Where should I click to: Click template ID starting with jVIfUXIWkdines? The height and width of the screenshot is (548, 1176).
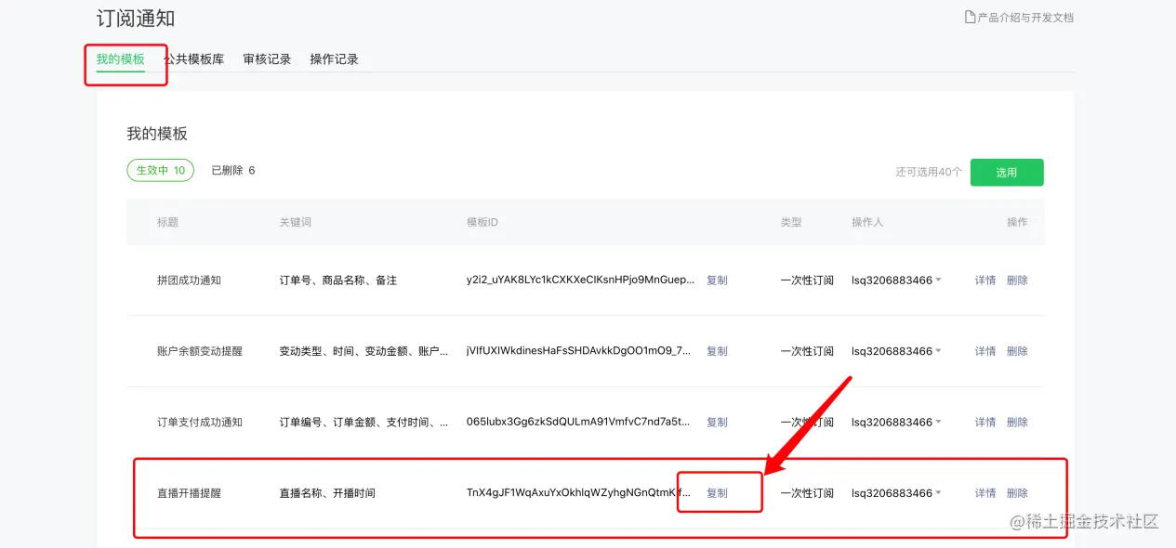point(578,351)
